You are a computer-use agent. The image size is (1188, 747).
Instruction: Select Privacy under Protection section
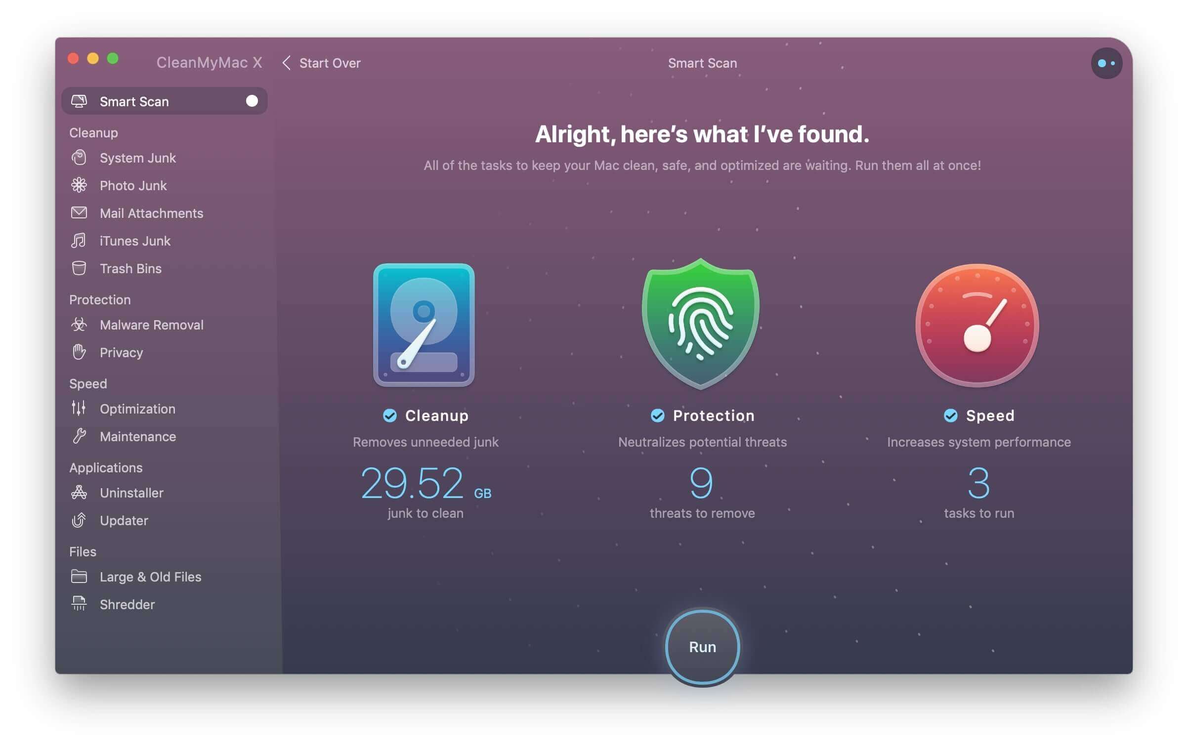[121, 352]
